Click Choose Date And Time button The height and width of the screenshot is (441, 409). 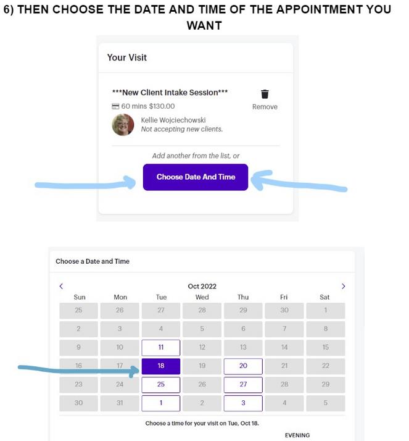pos(196,177)
